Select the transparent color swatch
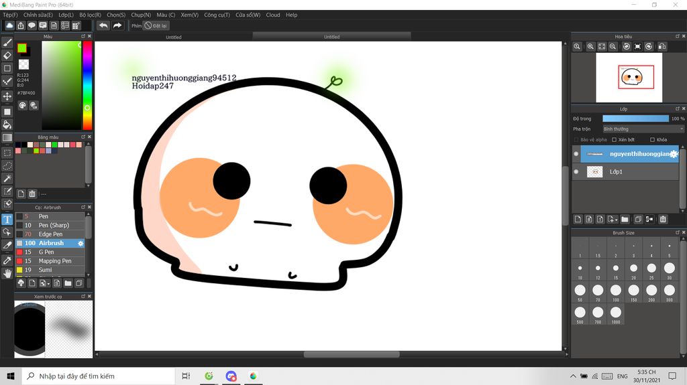The image size is (687, 385). click(23, 65)
